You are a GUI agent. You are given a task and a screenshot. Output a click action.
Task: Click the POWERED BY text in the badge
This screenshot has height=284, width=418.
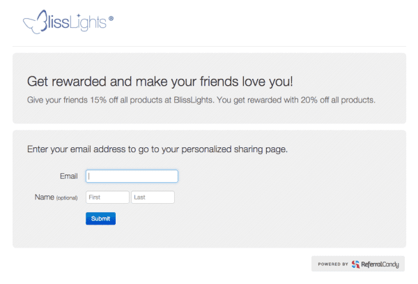(333, 264)
